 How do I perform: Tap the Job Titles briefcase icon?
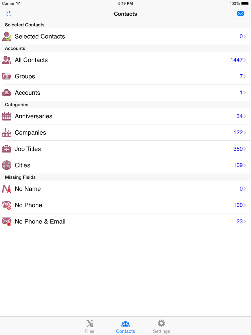click(7, 149)
